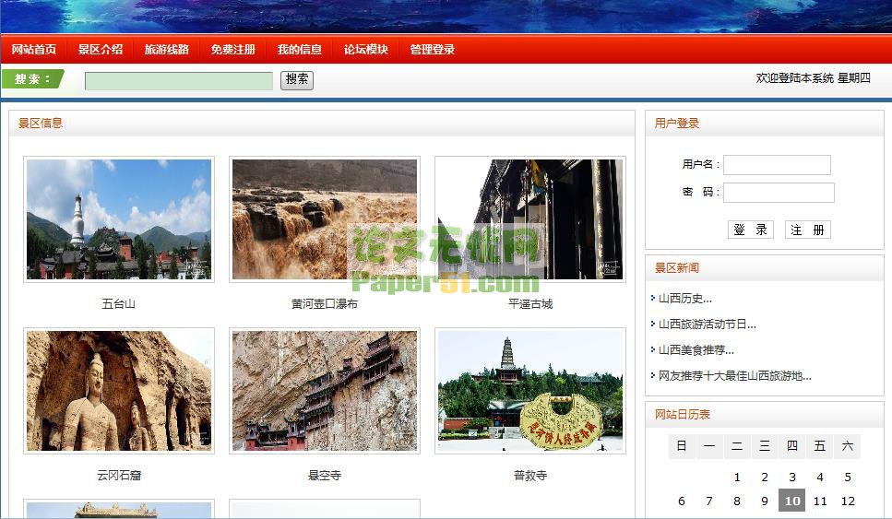Click the 用户名 username input field
The height and width of the screenshot is (519, 892).
click(x=777, y=165)
